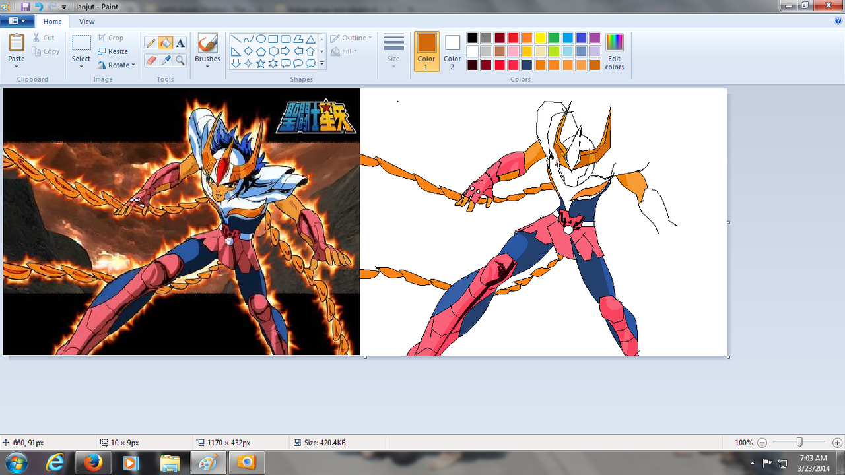Select the Text tool
Screen dimensions: 845x475
click(180, 44)
